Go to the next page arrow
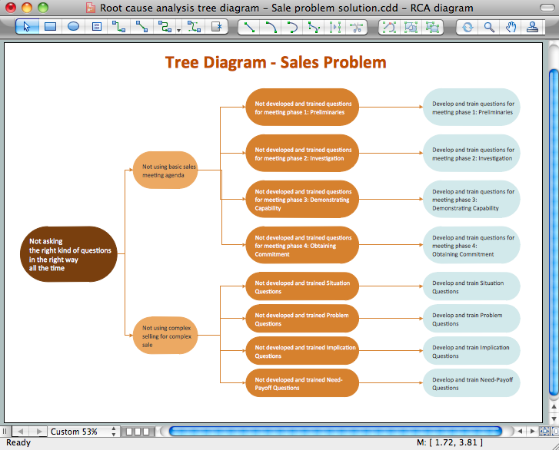The image size is (559, 450). click(x=39, y=432)
